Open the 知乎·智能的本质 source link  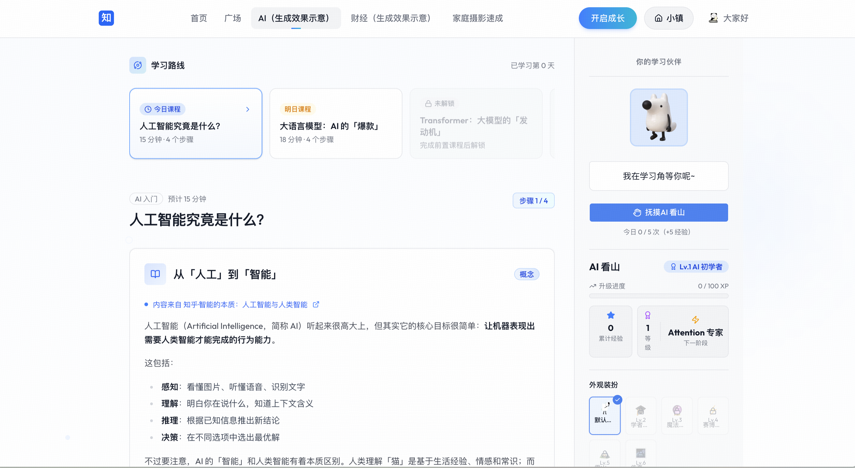(230, 304)
